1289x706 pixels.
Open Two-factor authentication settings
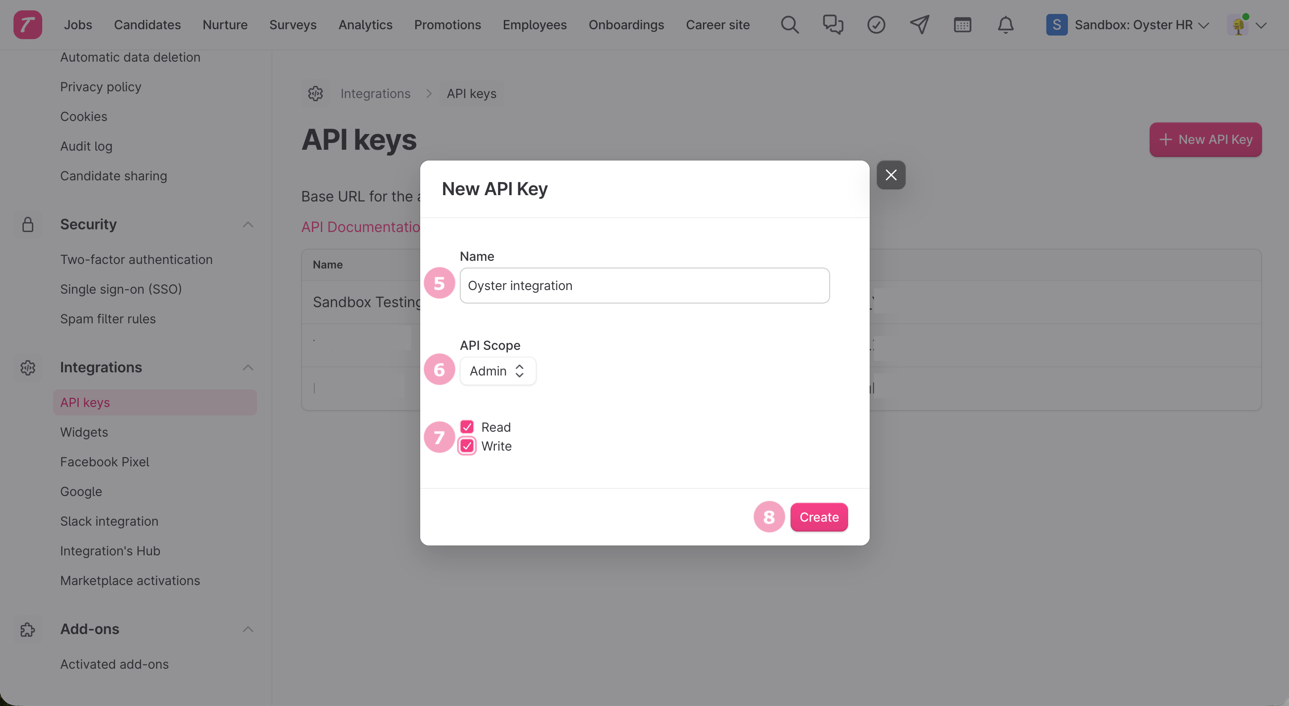click(x=136, y=259)
